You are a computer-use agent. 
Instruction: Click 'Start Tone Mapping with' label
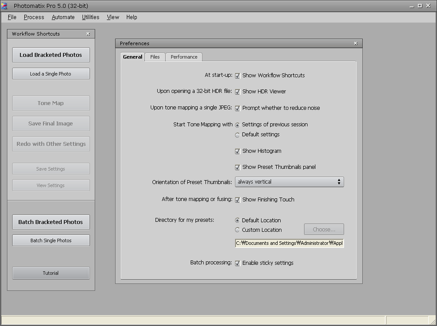point(203,125)
